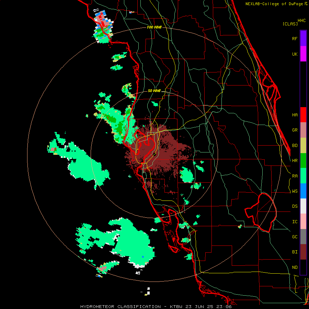The height and width of the screenshot is (309, 309).
Task: Click the RA legend label
Action: pos(295,176)
